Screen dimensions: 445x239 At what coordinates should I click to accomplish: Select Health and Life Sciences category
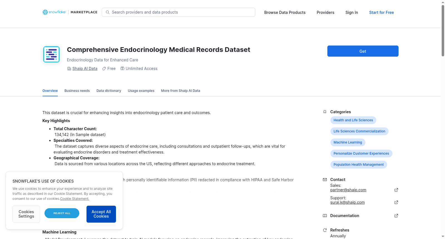353,120
